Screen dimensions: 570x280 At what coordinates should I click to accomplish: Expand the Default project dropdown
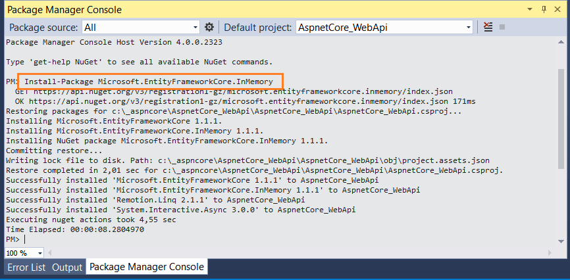pos(469,27)
